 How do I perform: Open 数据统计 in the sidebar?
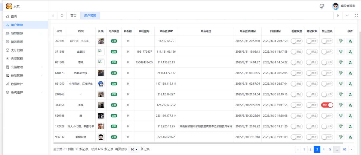(17, 84)
